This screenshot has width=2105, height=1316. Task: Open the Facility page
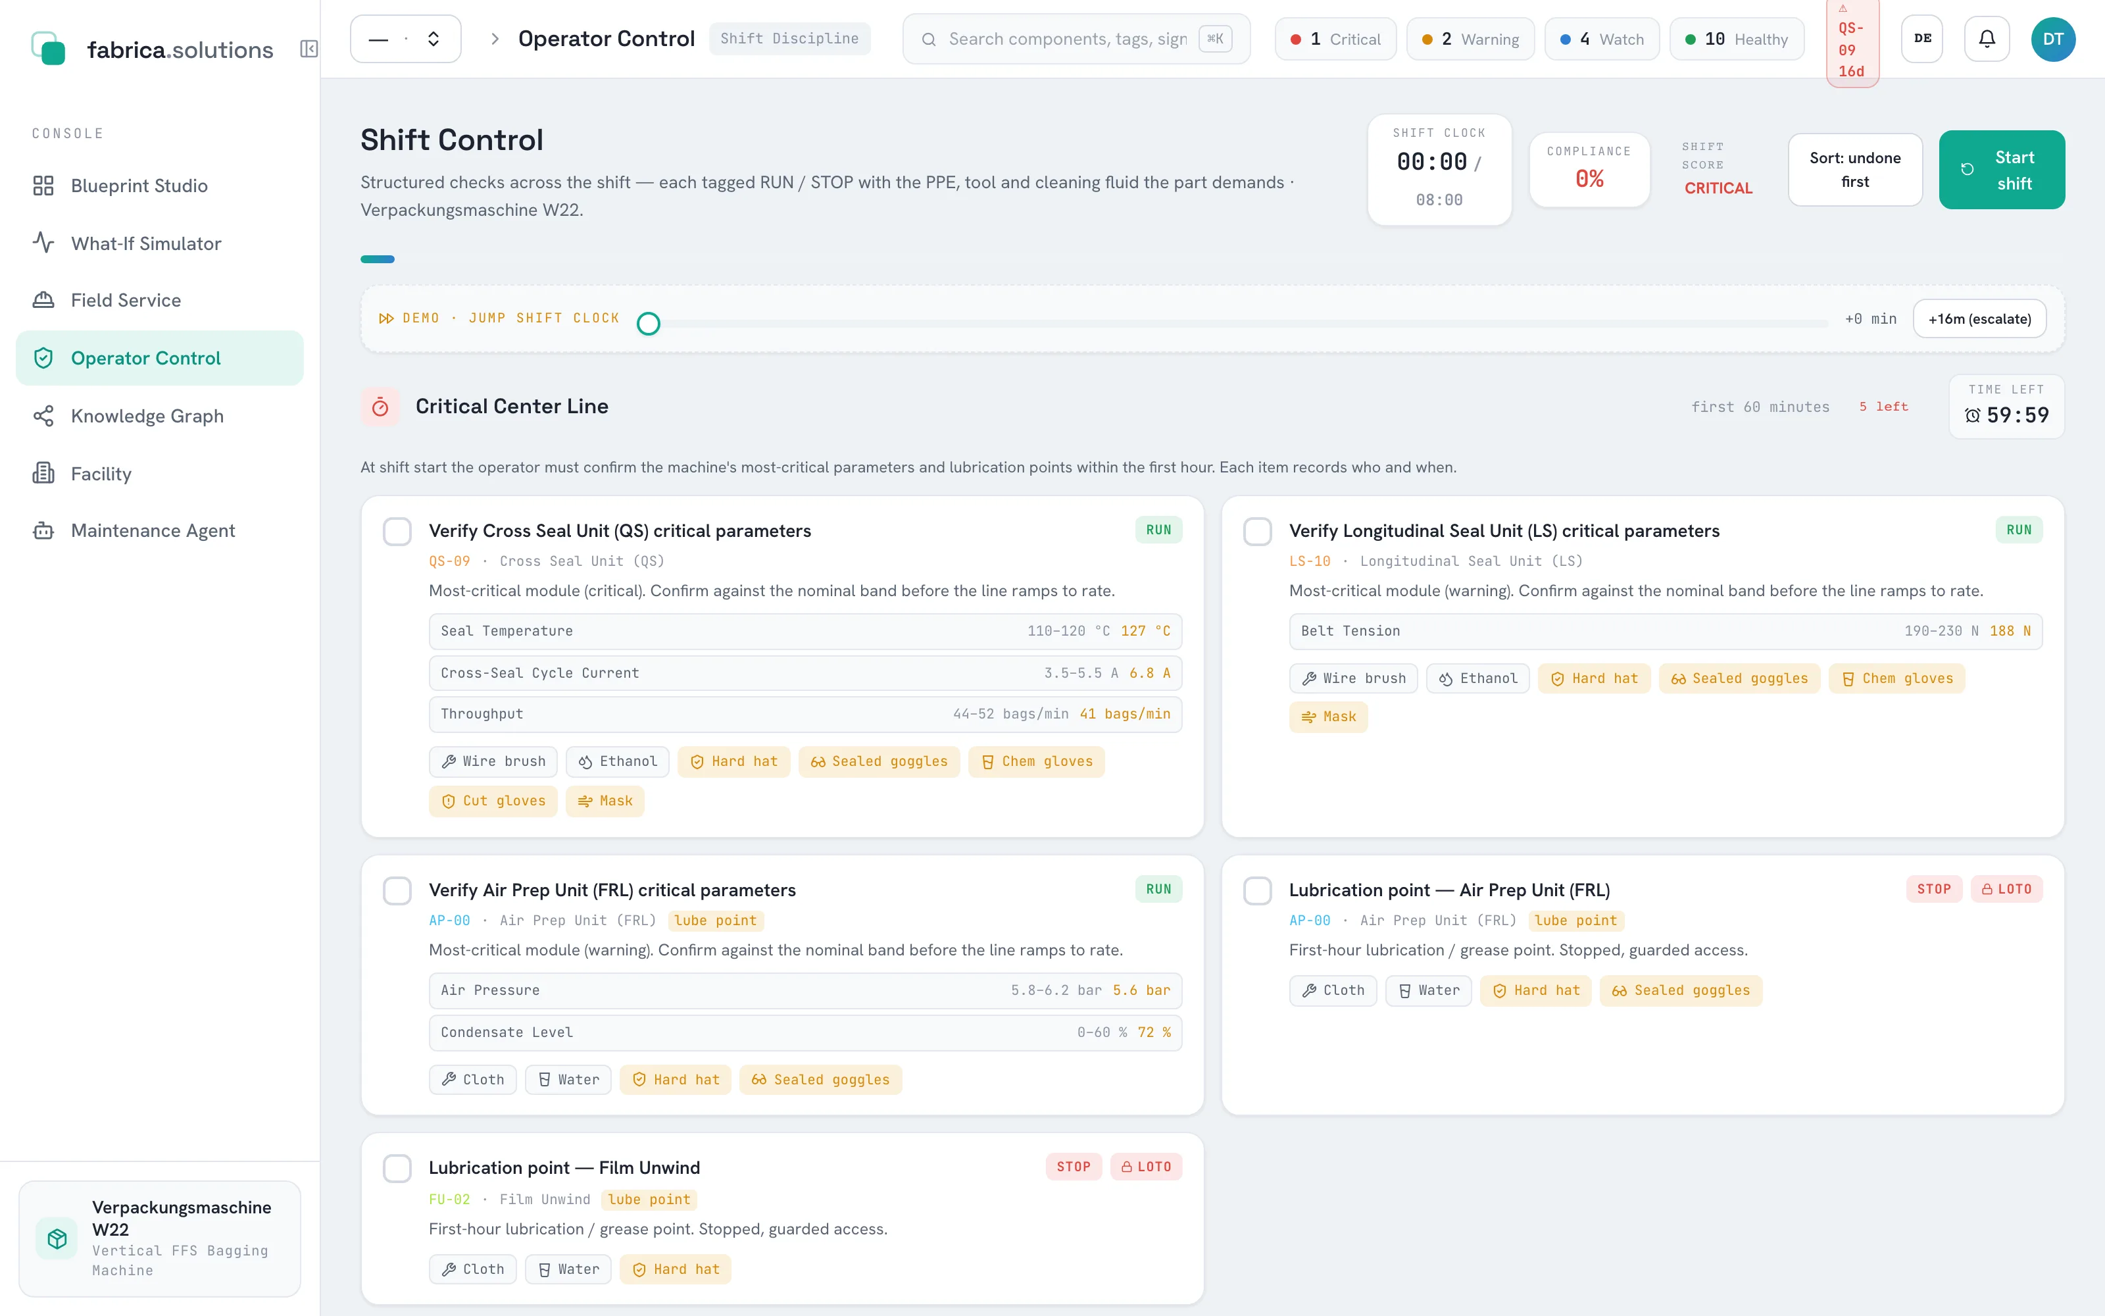point(160,474)
